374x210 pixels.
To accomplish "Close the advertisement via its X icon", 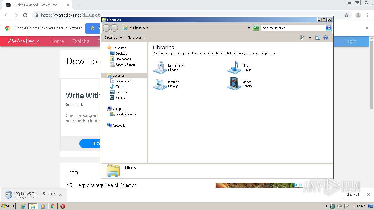I will pyautogui.click(x=300, y=185).
